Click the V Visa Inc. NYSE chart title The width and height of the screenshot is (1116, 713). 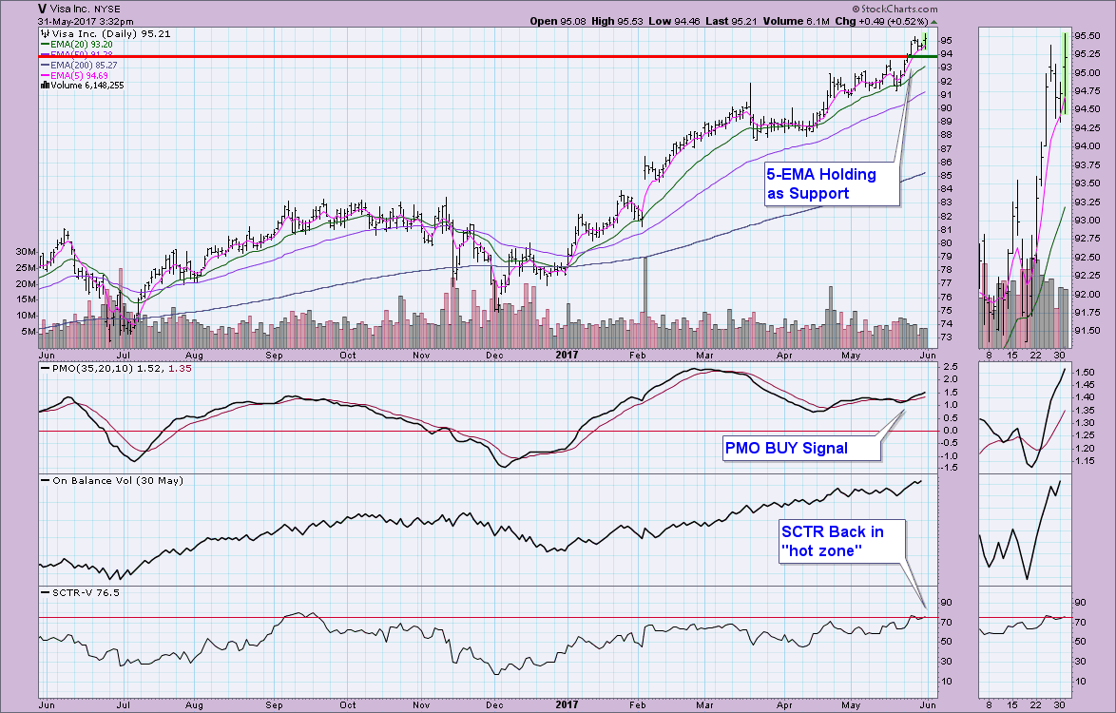(79, 10)
